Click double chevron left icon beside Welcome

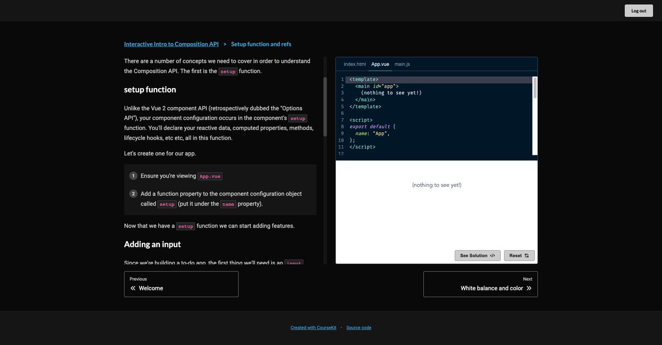133,288
